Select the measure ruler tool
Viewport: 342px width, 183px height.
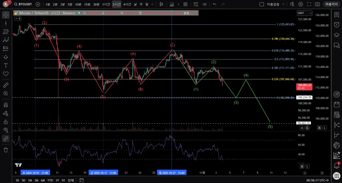click(x=6, y=85)
